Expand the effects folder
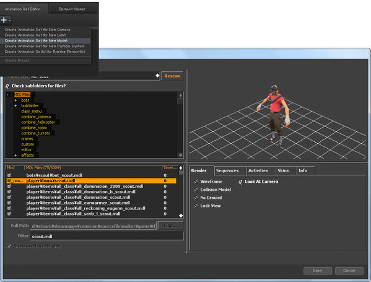 coord(15,156)
